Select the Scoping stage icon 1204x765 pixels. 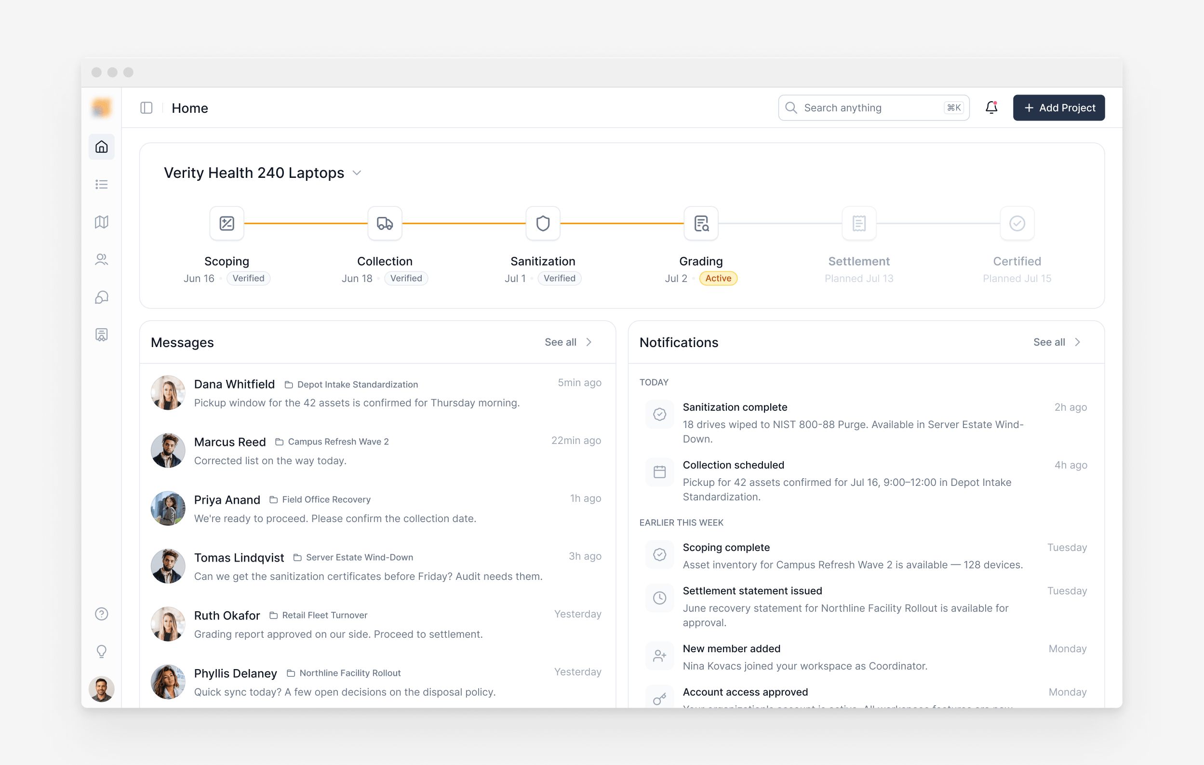click(227, 223)
